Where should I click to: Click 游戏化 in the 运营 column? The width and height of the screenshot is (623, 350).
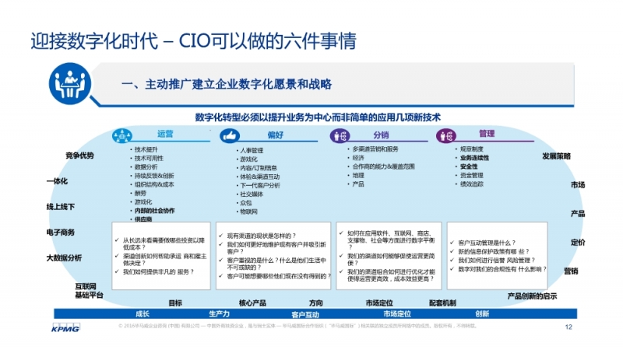(x=143, y=202)
